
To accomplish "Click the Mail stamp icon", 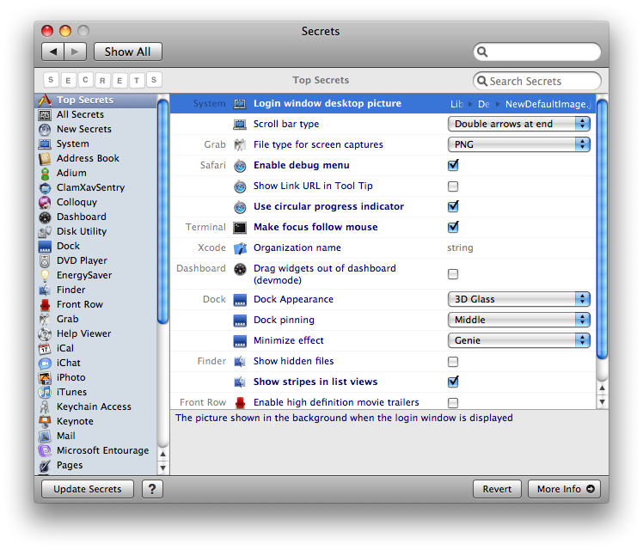I will click(x=45, y=436).
